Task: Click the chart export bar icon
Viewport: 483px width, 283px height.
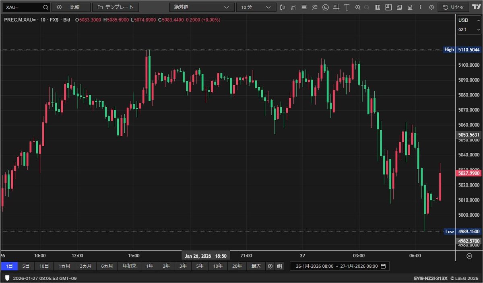Action: (410, 7)
